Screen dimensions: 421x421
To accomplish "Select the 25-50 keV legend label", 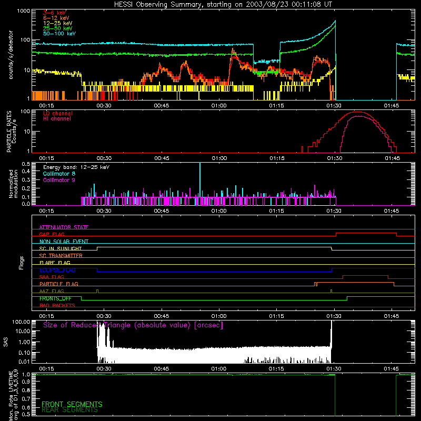I will tap(57, 28).
